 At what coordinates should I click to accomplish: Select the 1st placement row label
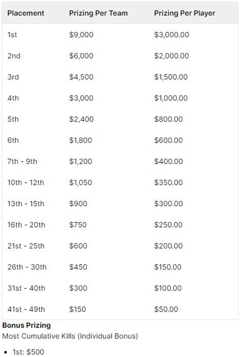pyautogui.click(x=12, y=35)
